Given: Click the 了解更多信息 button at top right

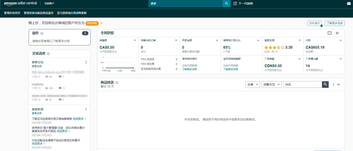Looking at the screenshot, I should 335,23.
